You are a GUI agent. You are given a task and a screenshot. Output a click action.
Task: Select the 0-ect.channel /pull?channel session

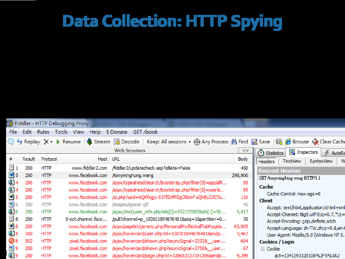tap(130, 219)
